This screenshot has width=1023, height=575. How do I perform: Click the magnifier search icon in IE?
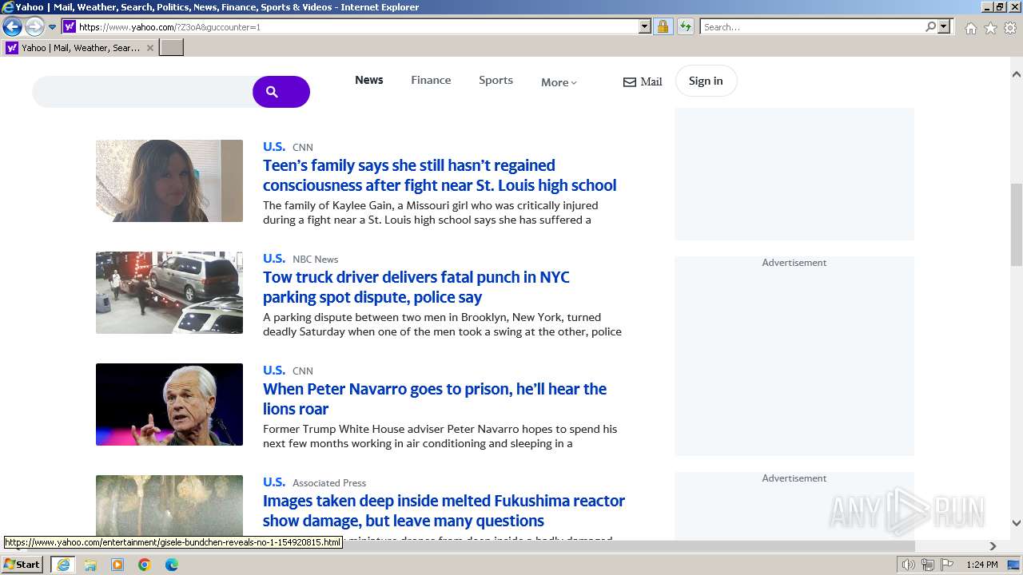[x=930, y=26]
